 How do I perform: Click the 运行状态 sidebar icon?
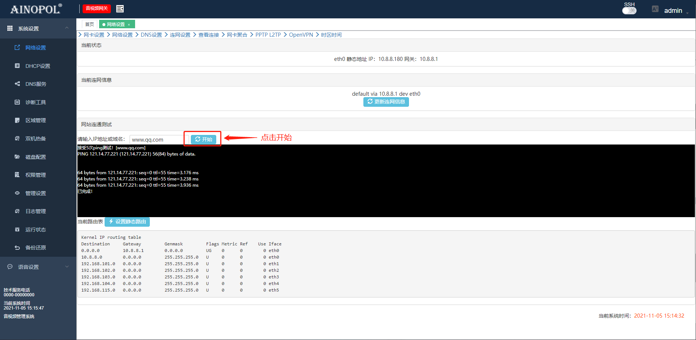pyautogui.click(x=17, y=229)
